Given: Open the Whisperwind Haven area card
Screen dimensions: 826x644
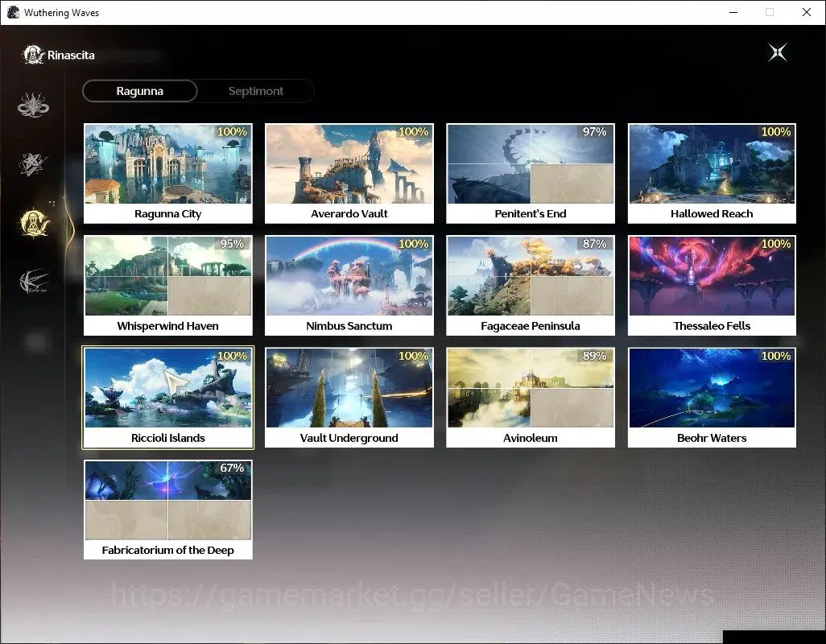Looking at the screenshot, I should [x=168, y=286].
